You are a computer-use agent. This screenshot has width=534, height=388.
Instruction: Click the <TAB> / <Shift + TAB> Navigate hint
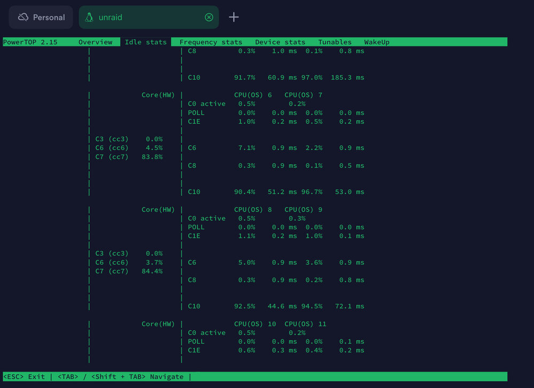click(121, 377)
